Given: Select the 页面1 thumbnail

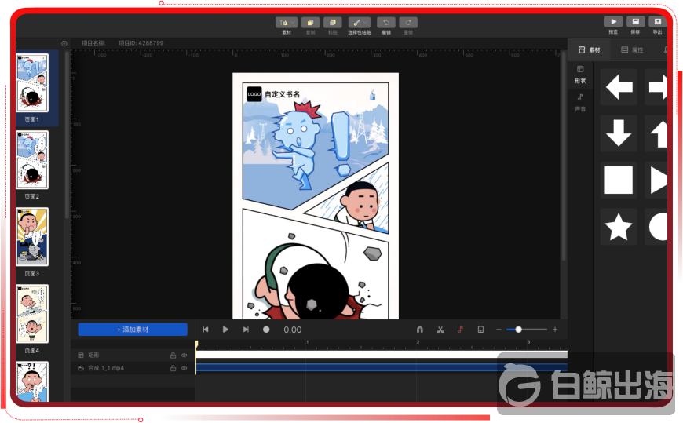Looking at the screenshot, I should [32, 82].
